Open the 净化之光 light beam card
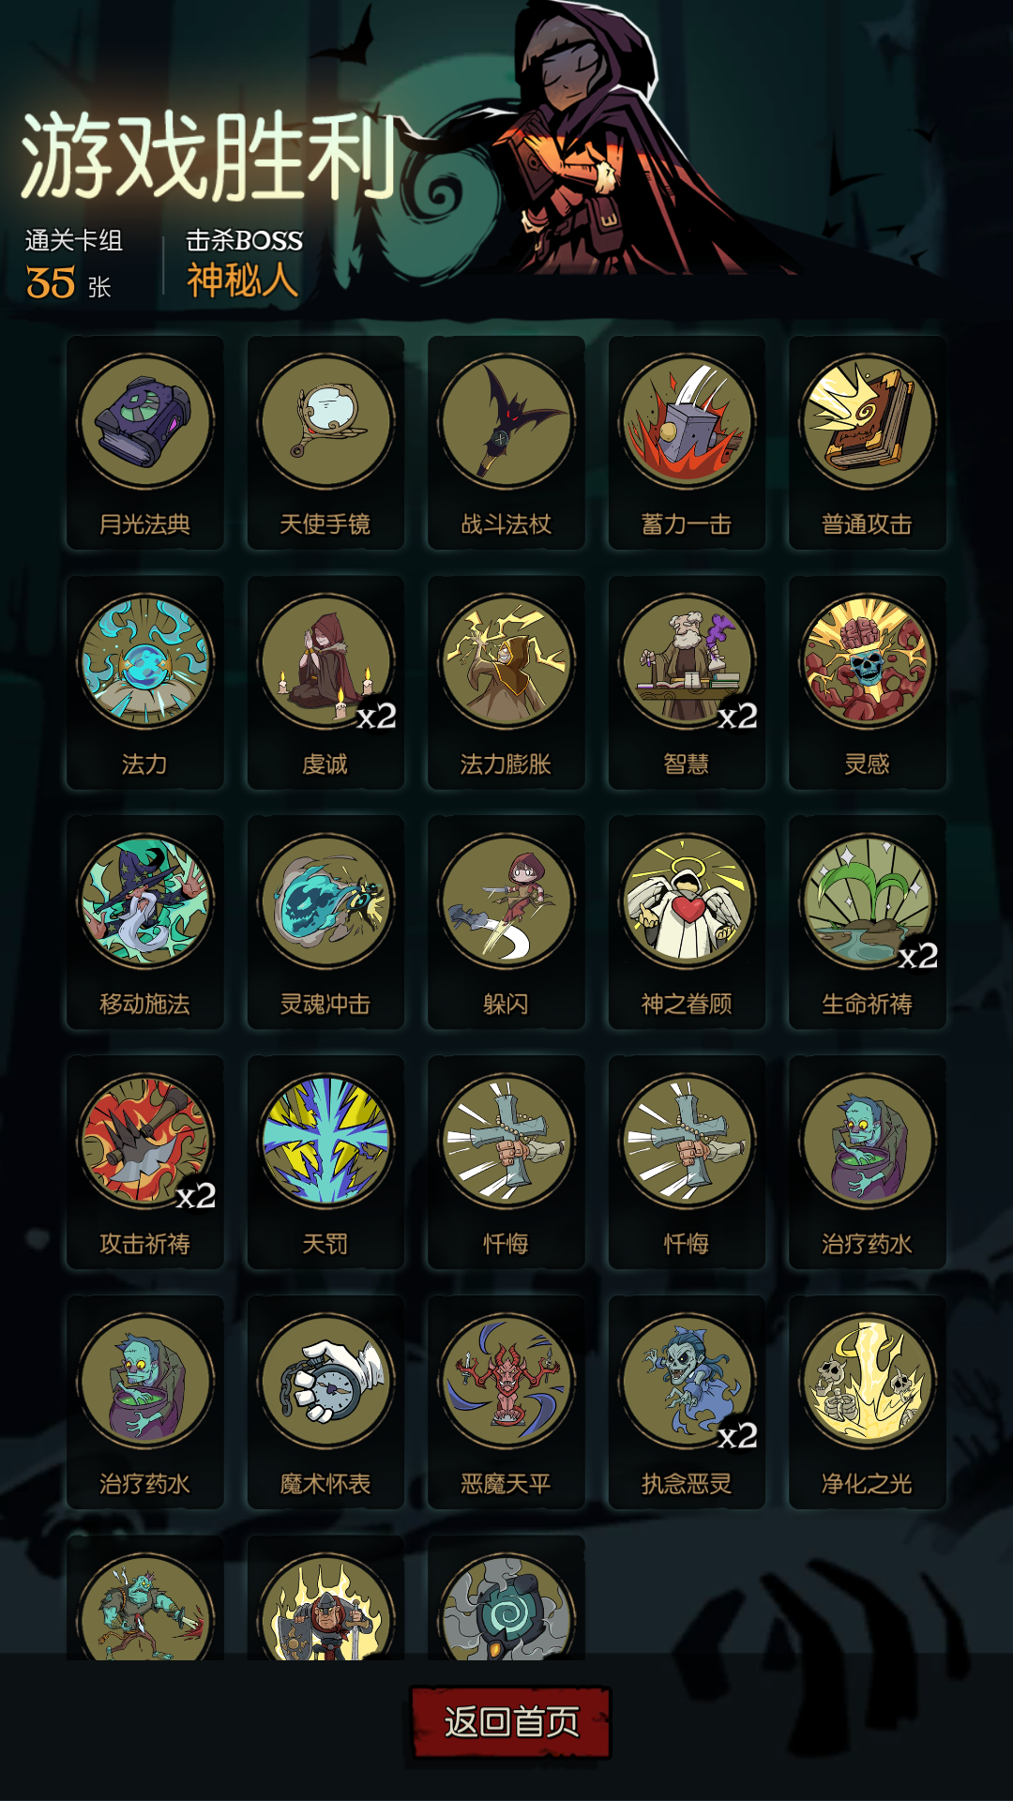 pos(868,1402)
